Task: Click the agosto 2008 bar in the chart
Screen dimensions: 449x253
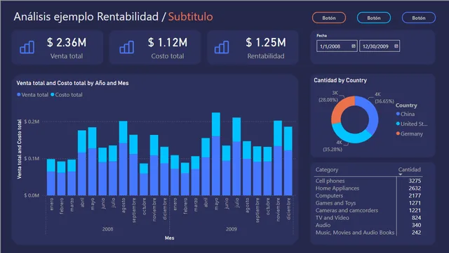Action: tap(123, 158)
